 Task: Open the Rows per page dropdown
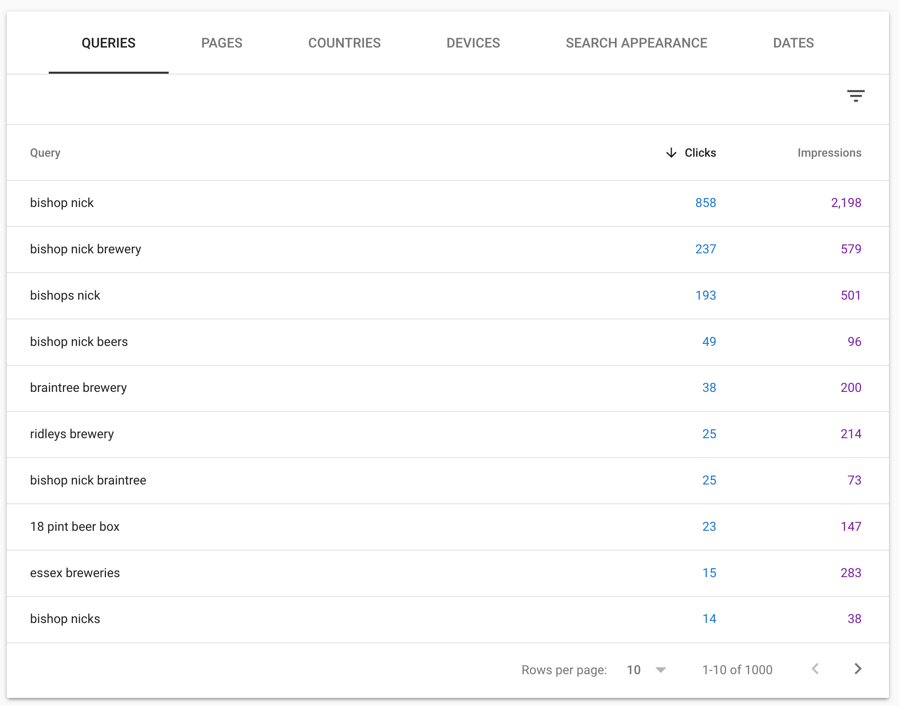click(646, 670)
